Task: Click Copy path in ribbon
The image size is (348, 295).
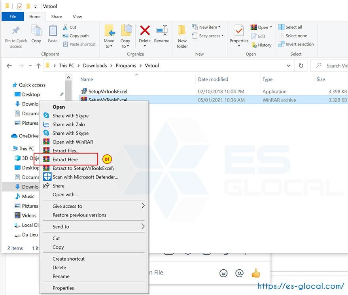Action: pos(76,36)
